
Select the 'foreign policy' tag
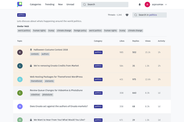80,31
